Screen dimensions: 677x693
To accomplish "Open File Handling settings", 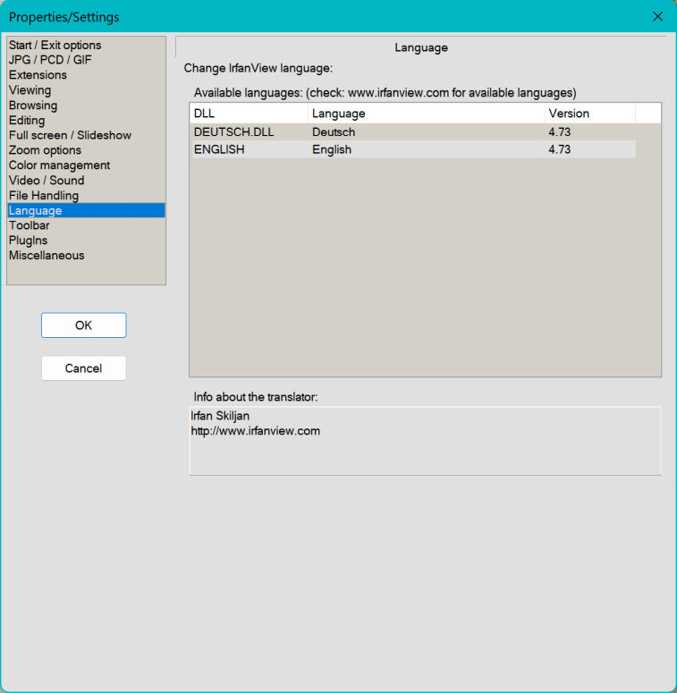I will click(x=43, y=196).
